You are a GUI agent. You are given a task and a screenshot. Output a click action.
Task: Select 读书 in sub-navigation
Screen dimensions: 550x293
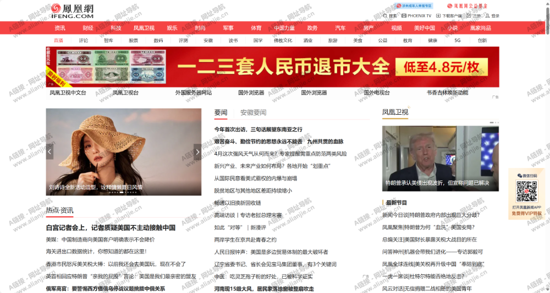tap(233, 40)
